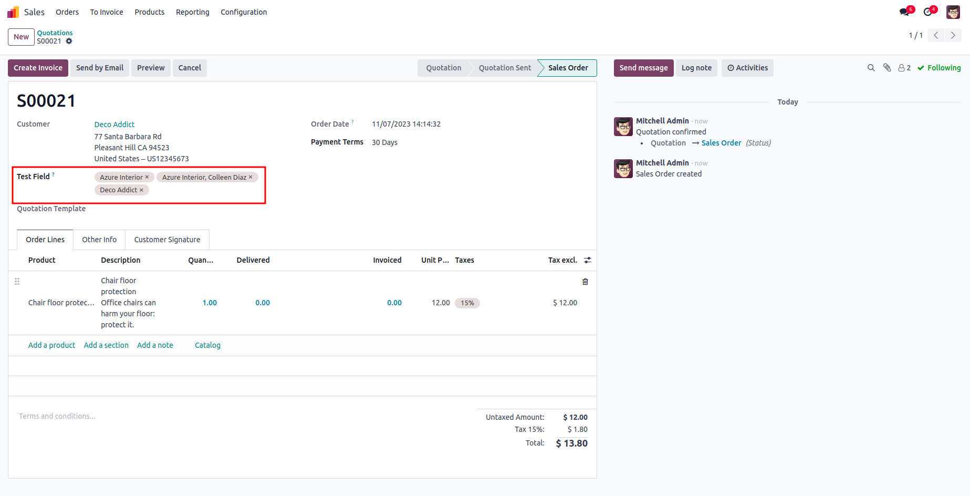
Task: Toggle the Following subscription status
Action: (x=939, y=68)
